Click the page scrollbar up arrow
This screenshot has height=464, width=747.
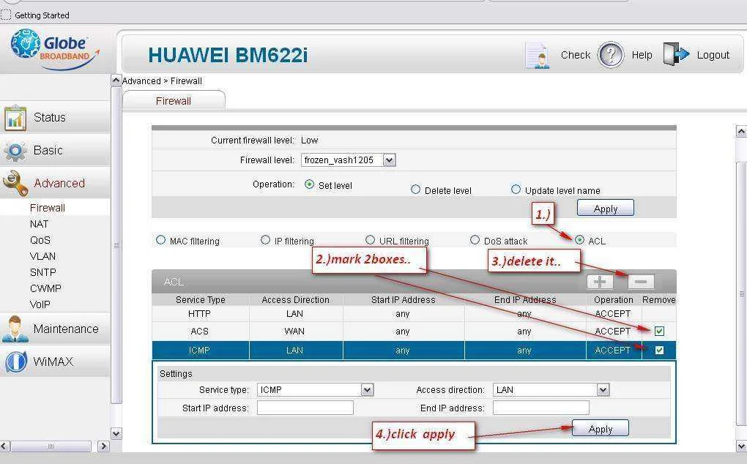(741, 131)
